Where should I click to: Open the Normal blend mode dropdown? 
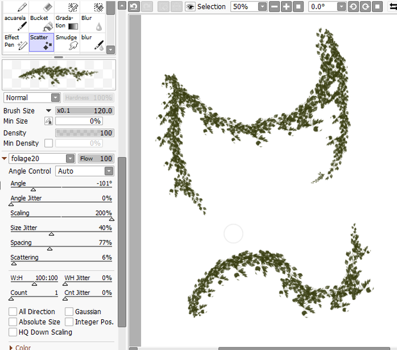(x=32, y=97)
